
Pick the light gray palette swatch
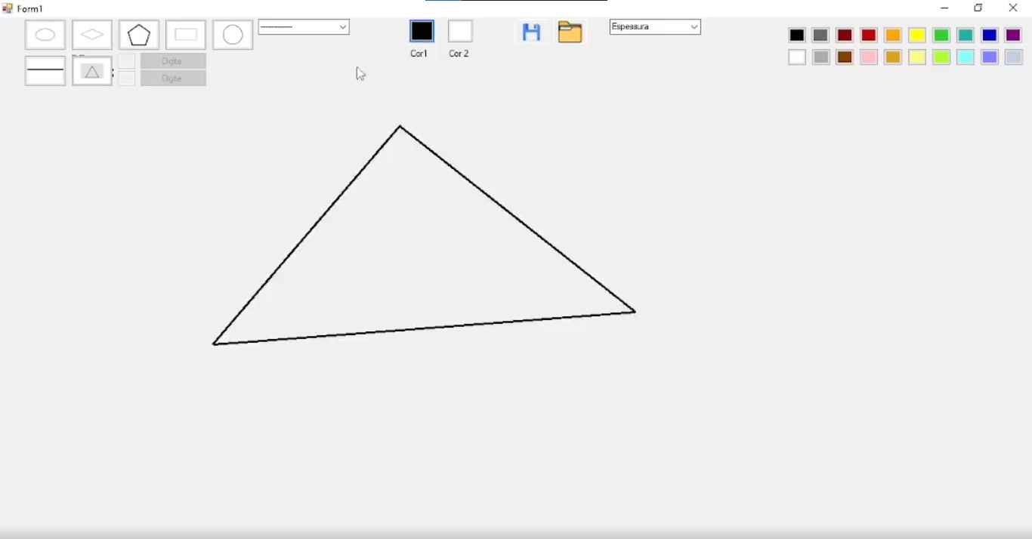[x=821, y=57]
